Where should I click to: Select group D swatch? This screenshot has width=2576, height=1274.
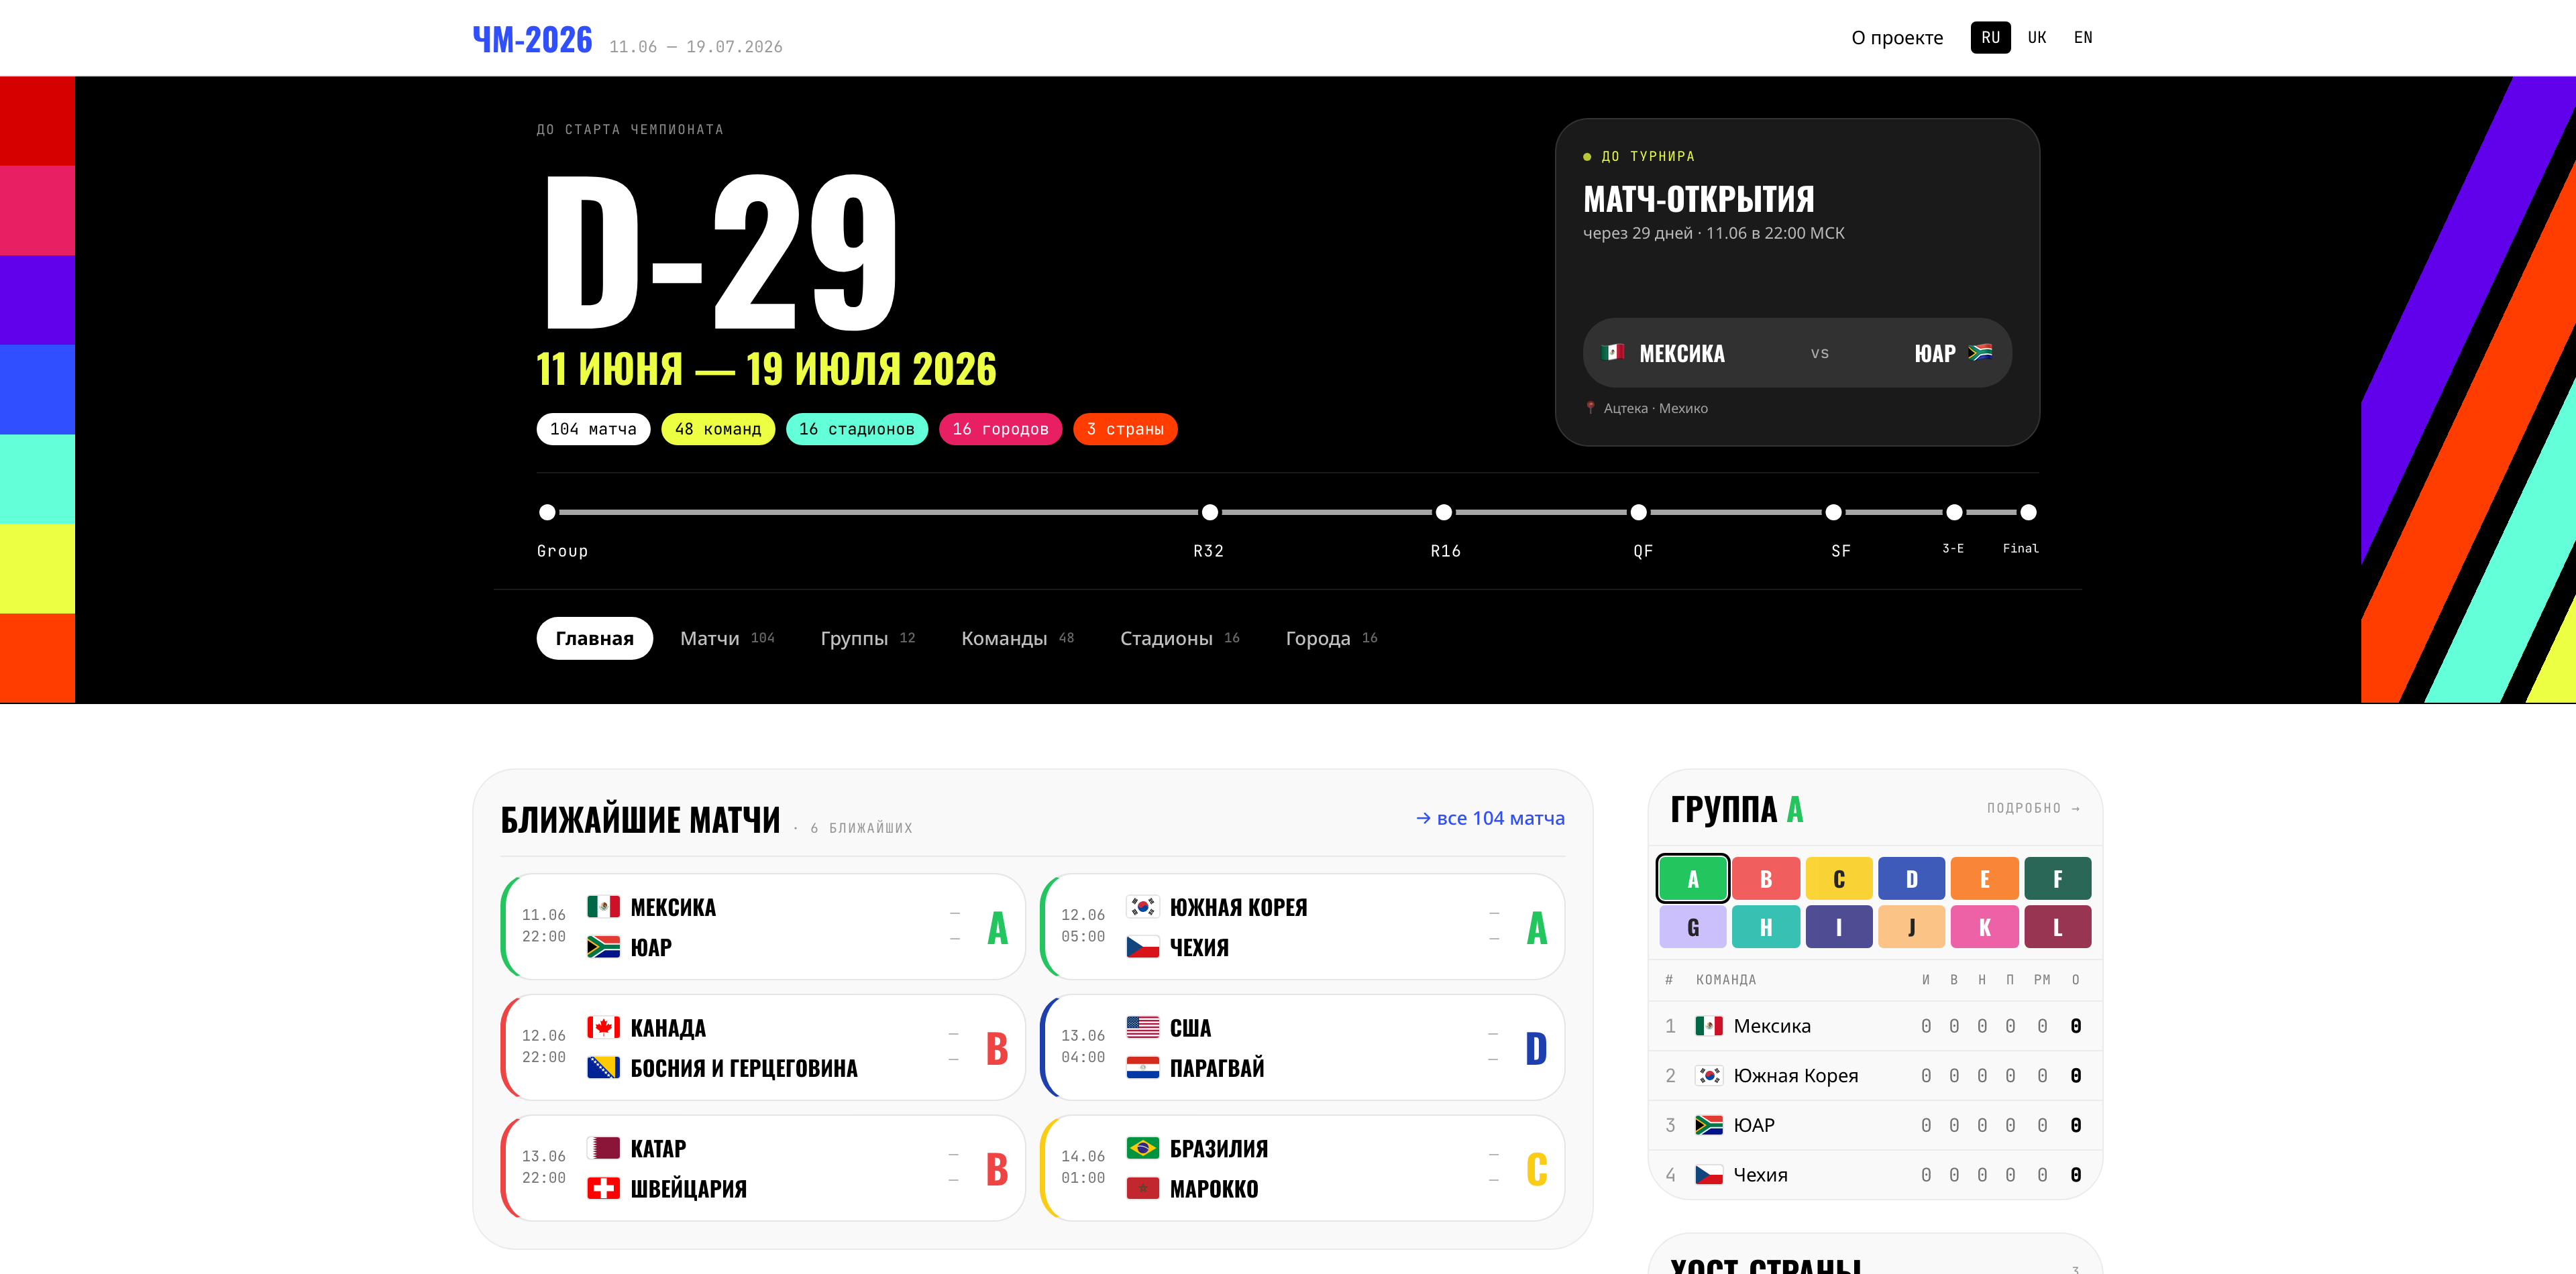tap(1912, 879)
